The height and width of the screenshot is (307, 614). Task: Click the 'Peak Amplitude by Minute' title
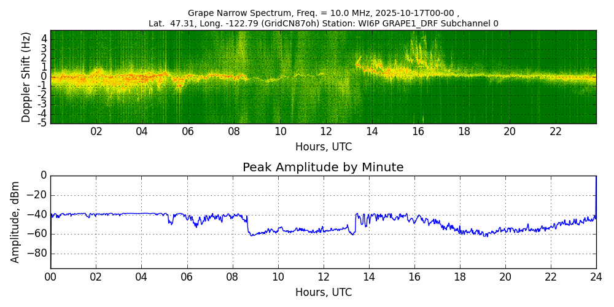(x=323, y=168)
